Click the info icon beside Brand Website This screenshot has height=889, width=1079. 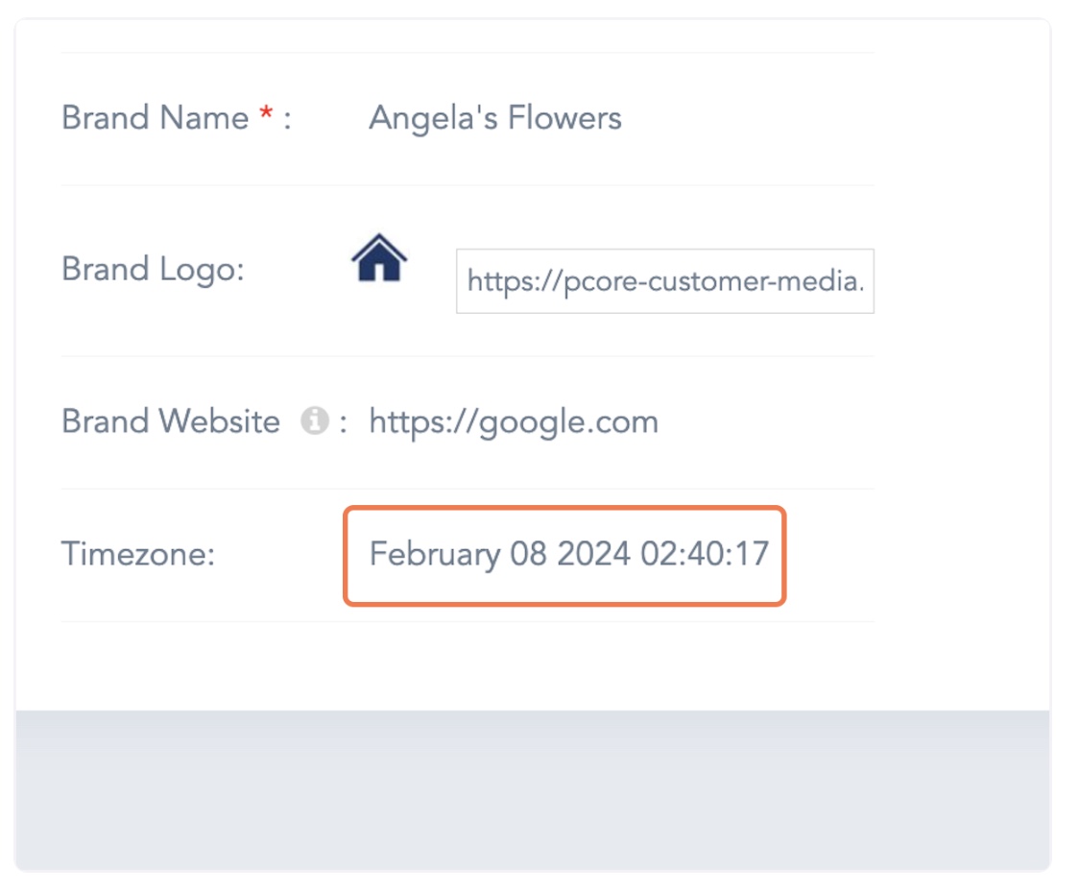(x=314, y=420)
